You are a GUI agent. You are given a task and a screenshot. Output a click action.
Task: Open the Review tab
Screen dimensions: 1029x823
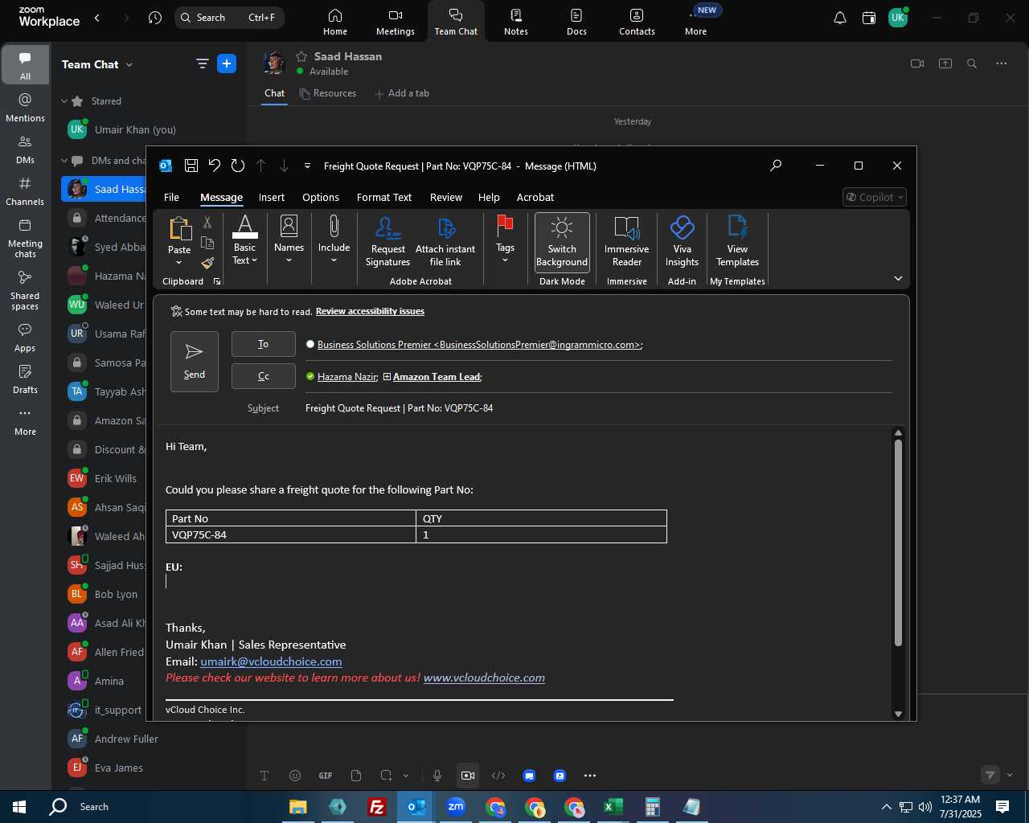446,197
